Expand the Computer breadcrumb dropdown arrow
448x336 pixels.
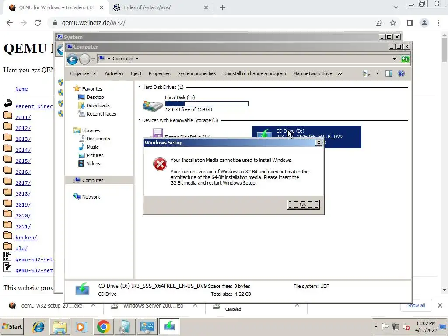pyautogui.click(x=137, y=59)
